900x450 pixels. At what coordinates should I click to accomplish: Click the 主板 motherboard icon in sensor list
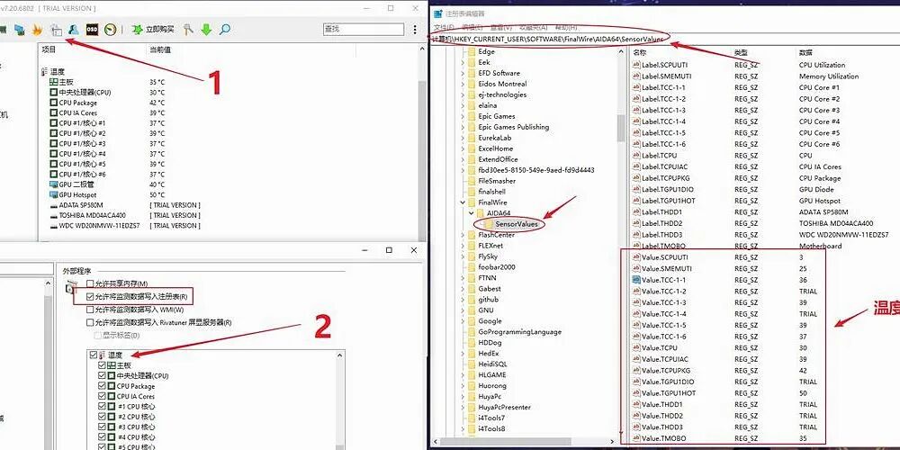coord(53,82)
